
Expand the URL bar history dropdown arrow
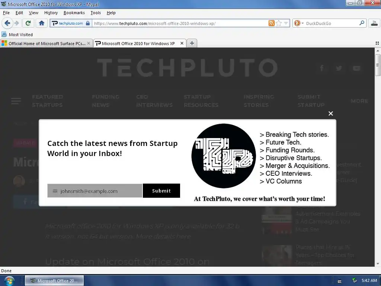286,23
